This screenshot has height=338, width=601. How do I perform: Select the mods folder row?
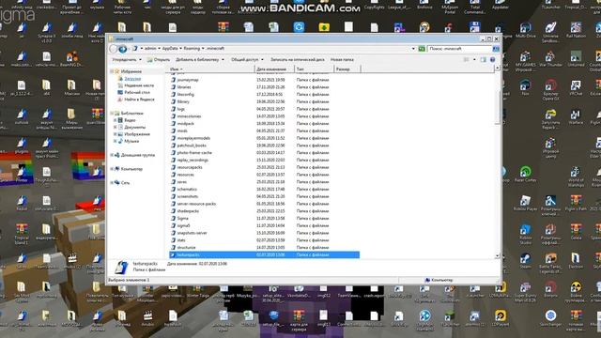[265, 131]
